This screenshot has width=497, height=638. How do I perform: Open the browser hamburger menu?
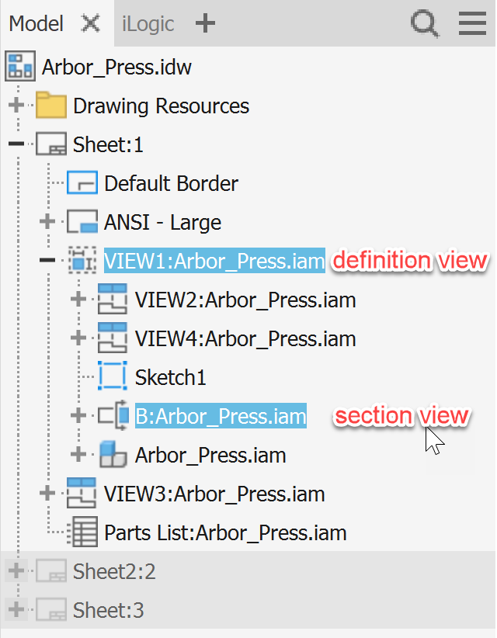point(471,23)
